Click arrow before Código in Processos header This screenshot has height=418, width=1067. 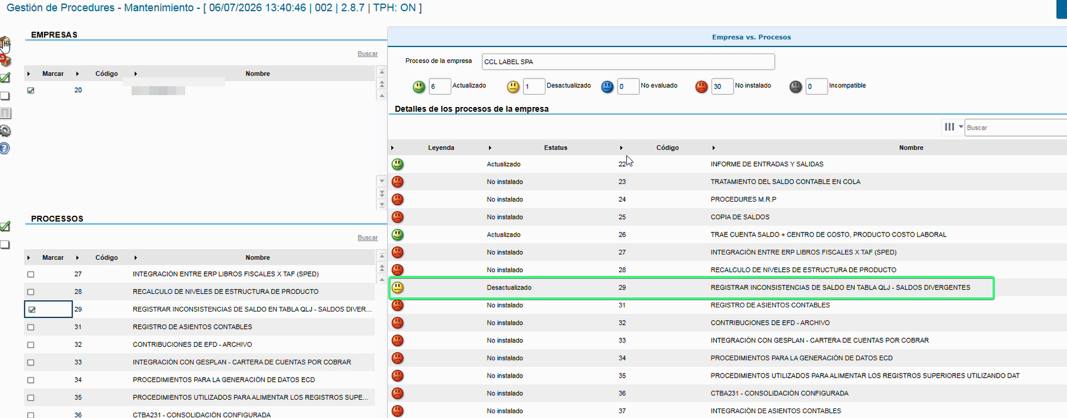click(77, 257)
